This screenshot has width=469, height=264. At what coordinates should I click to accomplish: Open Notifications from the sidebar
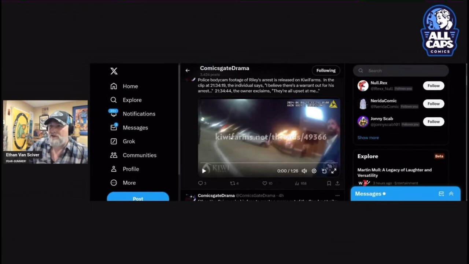click(x=133, y=114)
